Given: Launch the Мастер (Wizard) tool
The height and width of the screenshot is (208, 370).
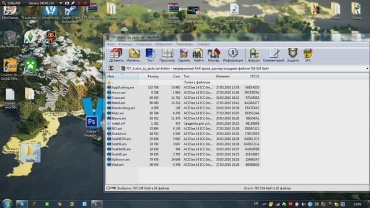Looking at the screenshot, I should pyautogui.click(x=213, y=55).
